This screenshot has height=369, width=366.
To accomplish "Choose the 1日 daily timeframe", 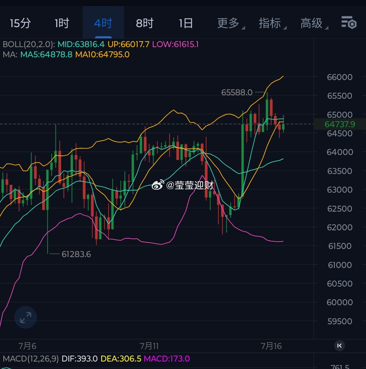I will point(186,23).
